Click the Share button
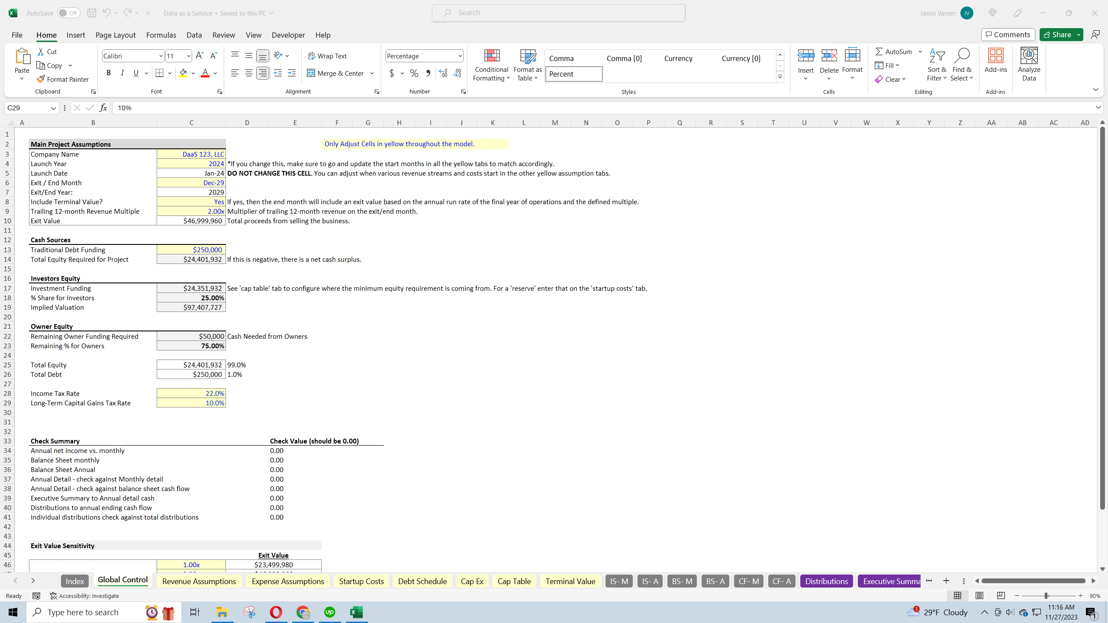Screen dimensions: 1108x623 1059,34
